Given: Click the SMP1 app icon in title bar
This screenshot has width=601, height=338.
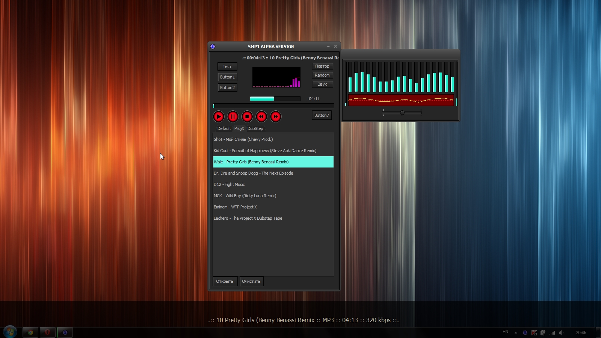Looking at the screenshot, I should (213, 47).
